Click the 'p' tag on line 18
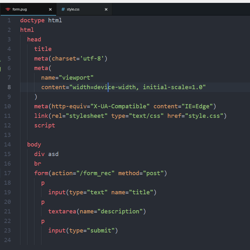The height and width of the screenshot is (250, 250). click(43, 183)
